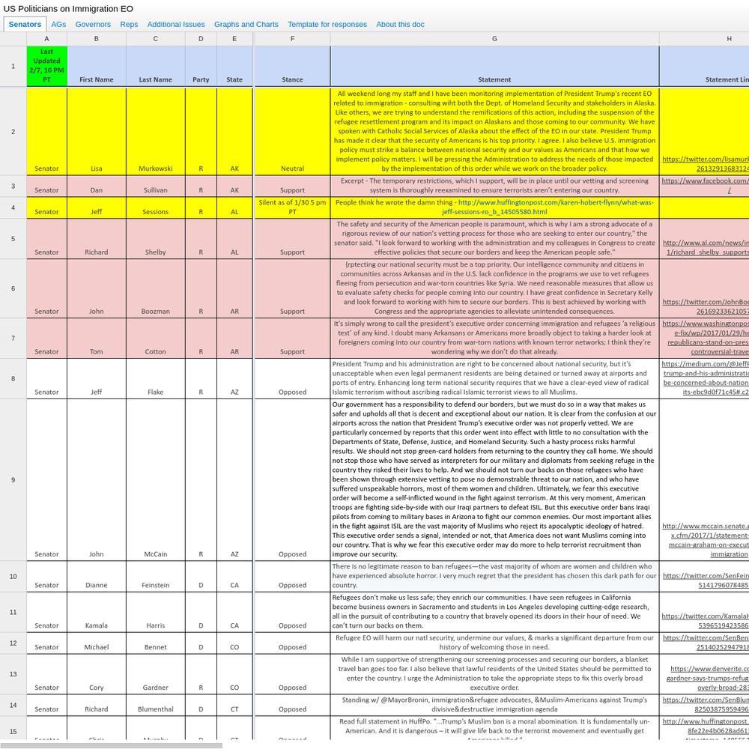Select the 'Kamala' first name cell
Screen dimensions: 749x749
pos(97,613)
